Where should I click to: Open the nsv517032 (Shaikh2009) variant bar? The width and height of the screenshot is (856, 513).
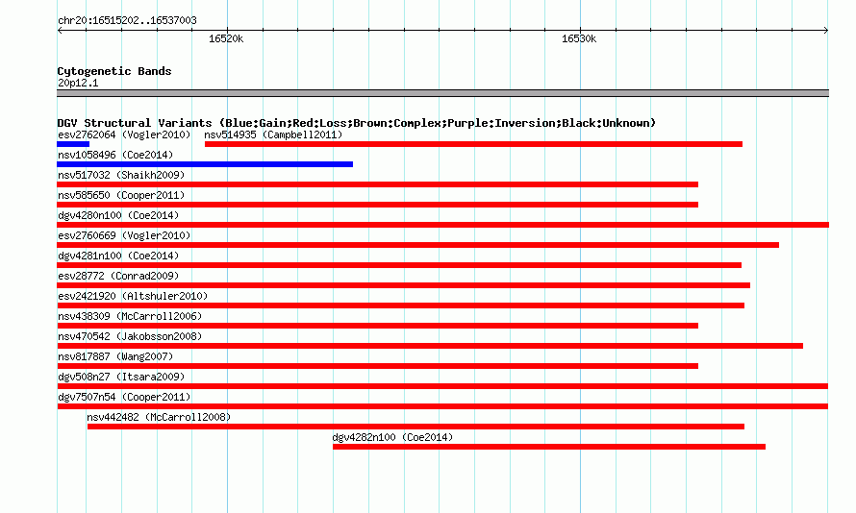pos(377,184)
